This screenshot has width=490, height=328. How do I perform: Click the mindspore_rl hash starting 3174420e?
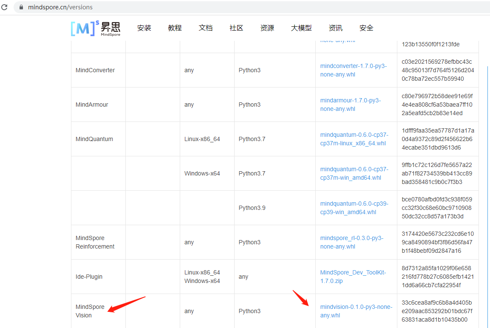[x=437, y=242]
